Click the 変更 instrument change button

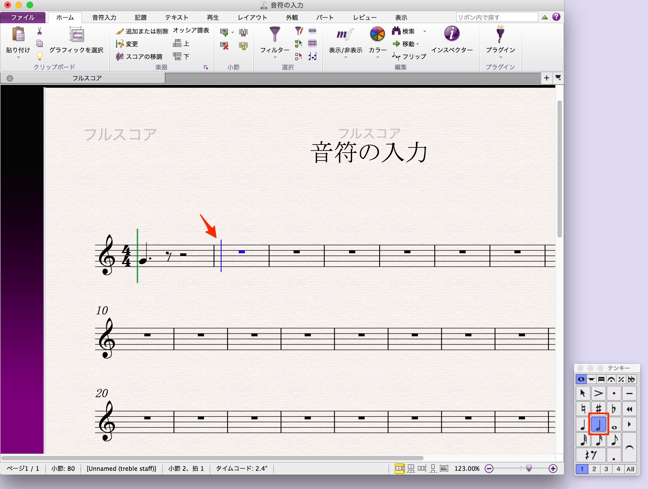coord(127,44)
